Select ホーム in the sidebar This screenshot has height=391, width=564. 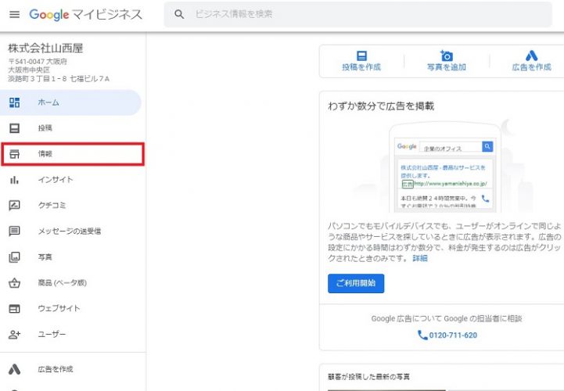[x=70, y=102]
